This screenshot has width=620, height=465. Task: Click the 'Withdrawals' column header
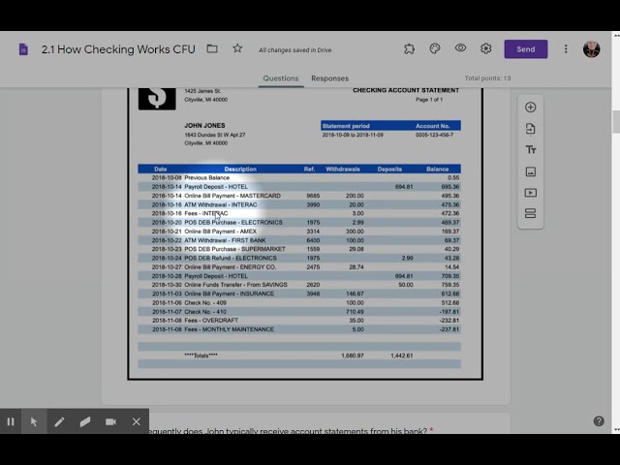tap(343, 170)
